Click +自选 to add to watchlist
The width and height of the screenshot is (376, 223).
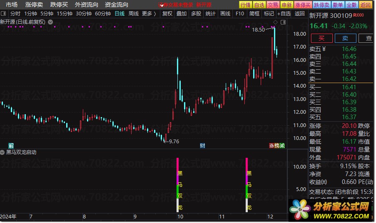click(x=284, y=14)
